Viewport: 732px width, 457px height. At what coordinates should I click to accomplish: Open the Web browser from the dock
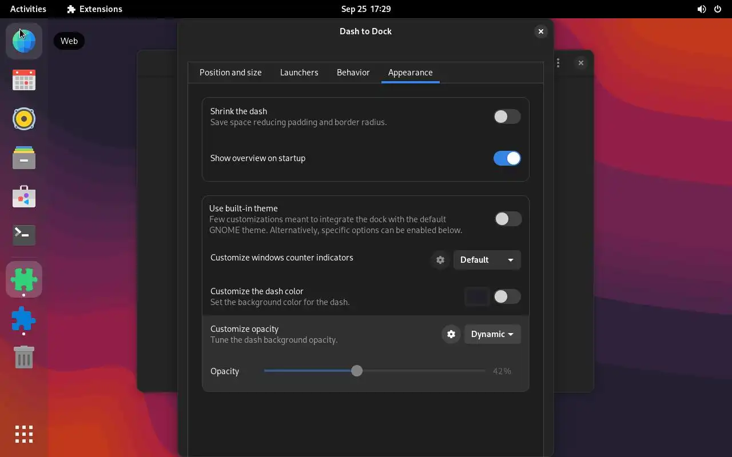coord(24,41)
